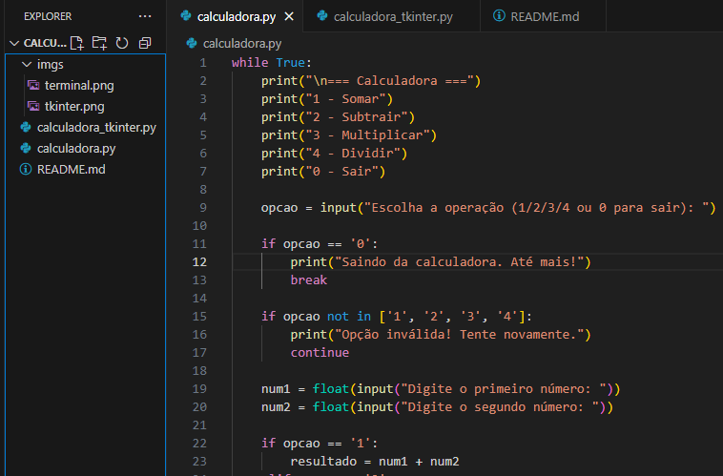Viewport: 723px width, 476px height.
Task: Click the "=== Calculadora ===" print line
Action: [371, 81]
